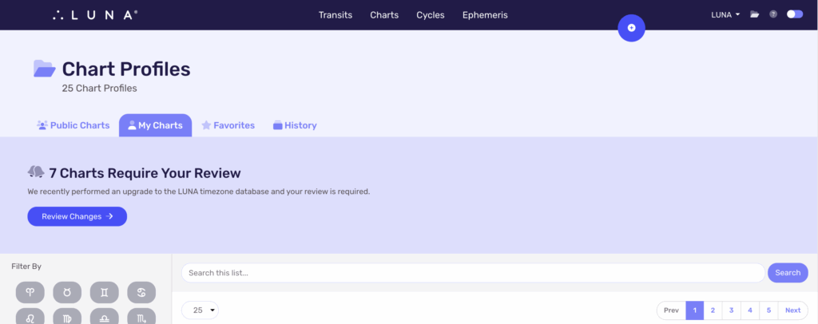The height and width of the screenshot is (324, 818).
Task: Click the LUNA logo
Action: coord(95,14)
